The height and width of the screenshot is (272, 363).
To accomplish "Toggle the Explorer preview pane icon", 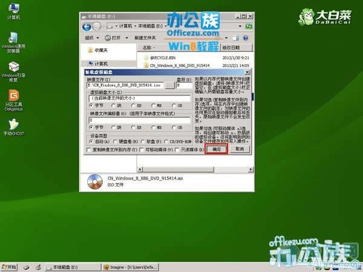I will [235, 38].
